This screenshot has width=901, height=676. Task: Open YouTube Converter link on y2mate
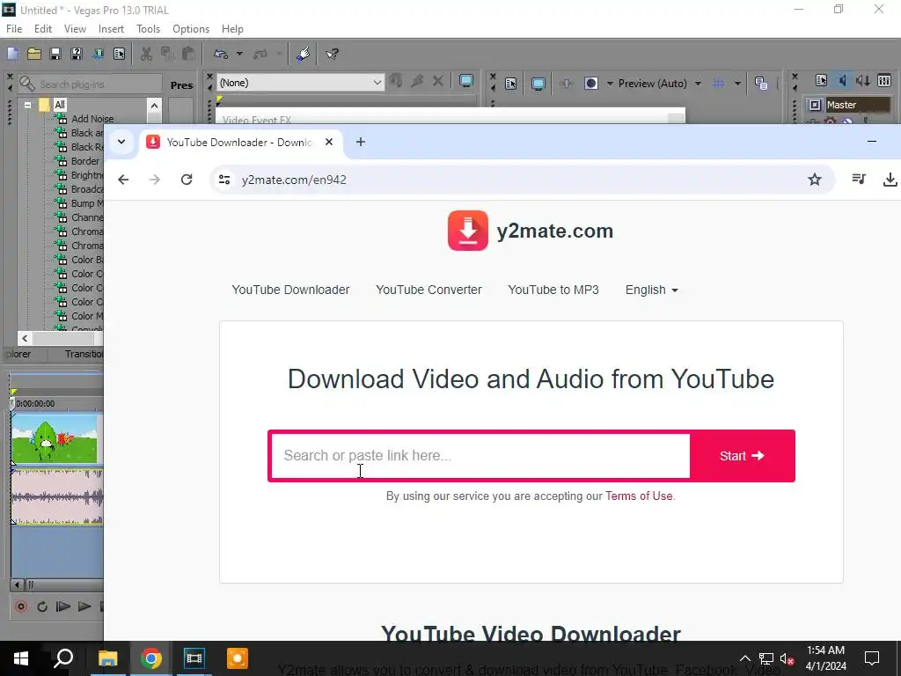(429, 290)
